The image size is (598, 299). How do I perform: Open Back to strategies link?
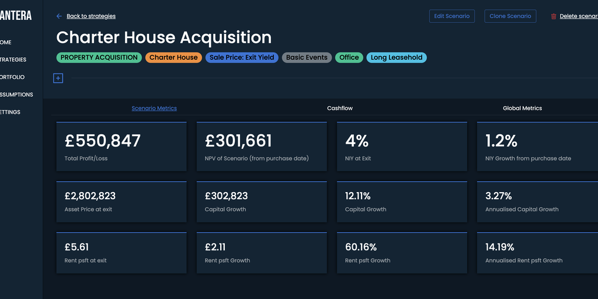pyautogui.click(x=91, y=16)
